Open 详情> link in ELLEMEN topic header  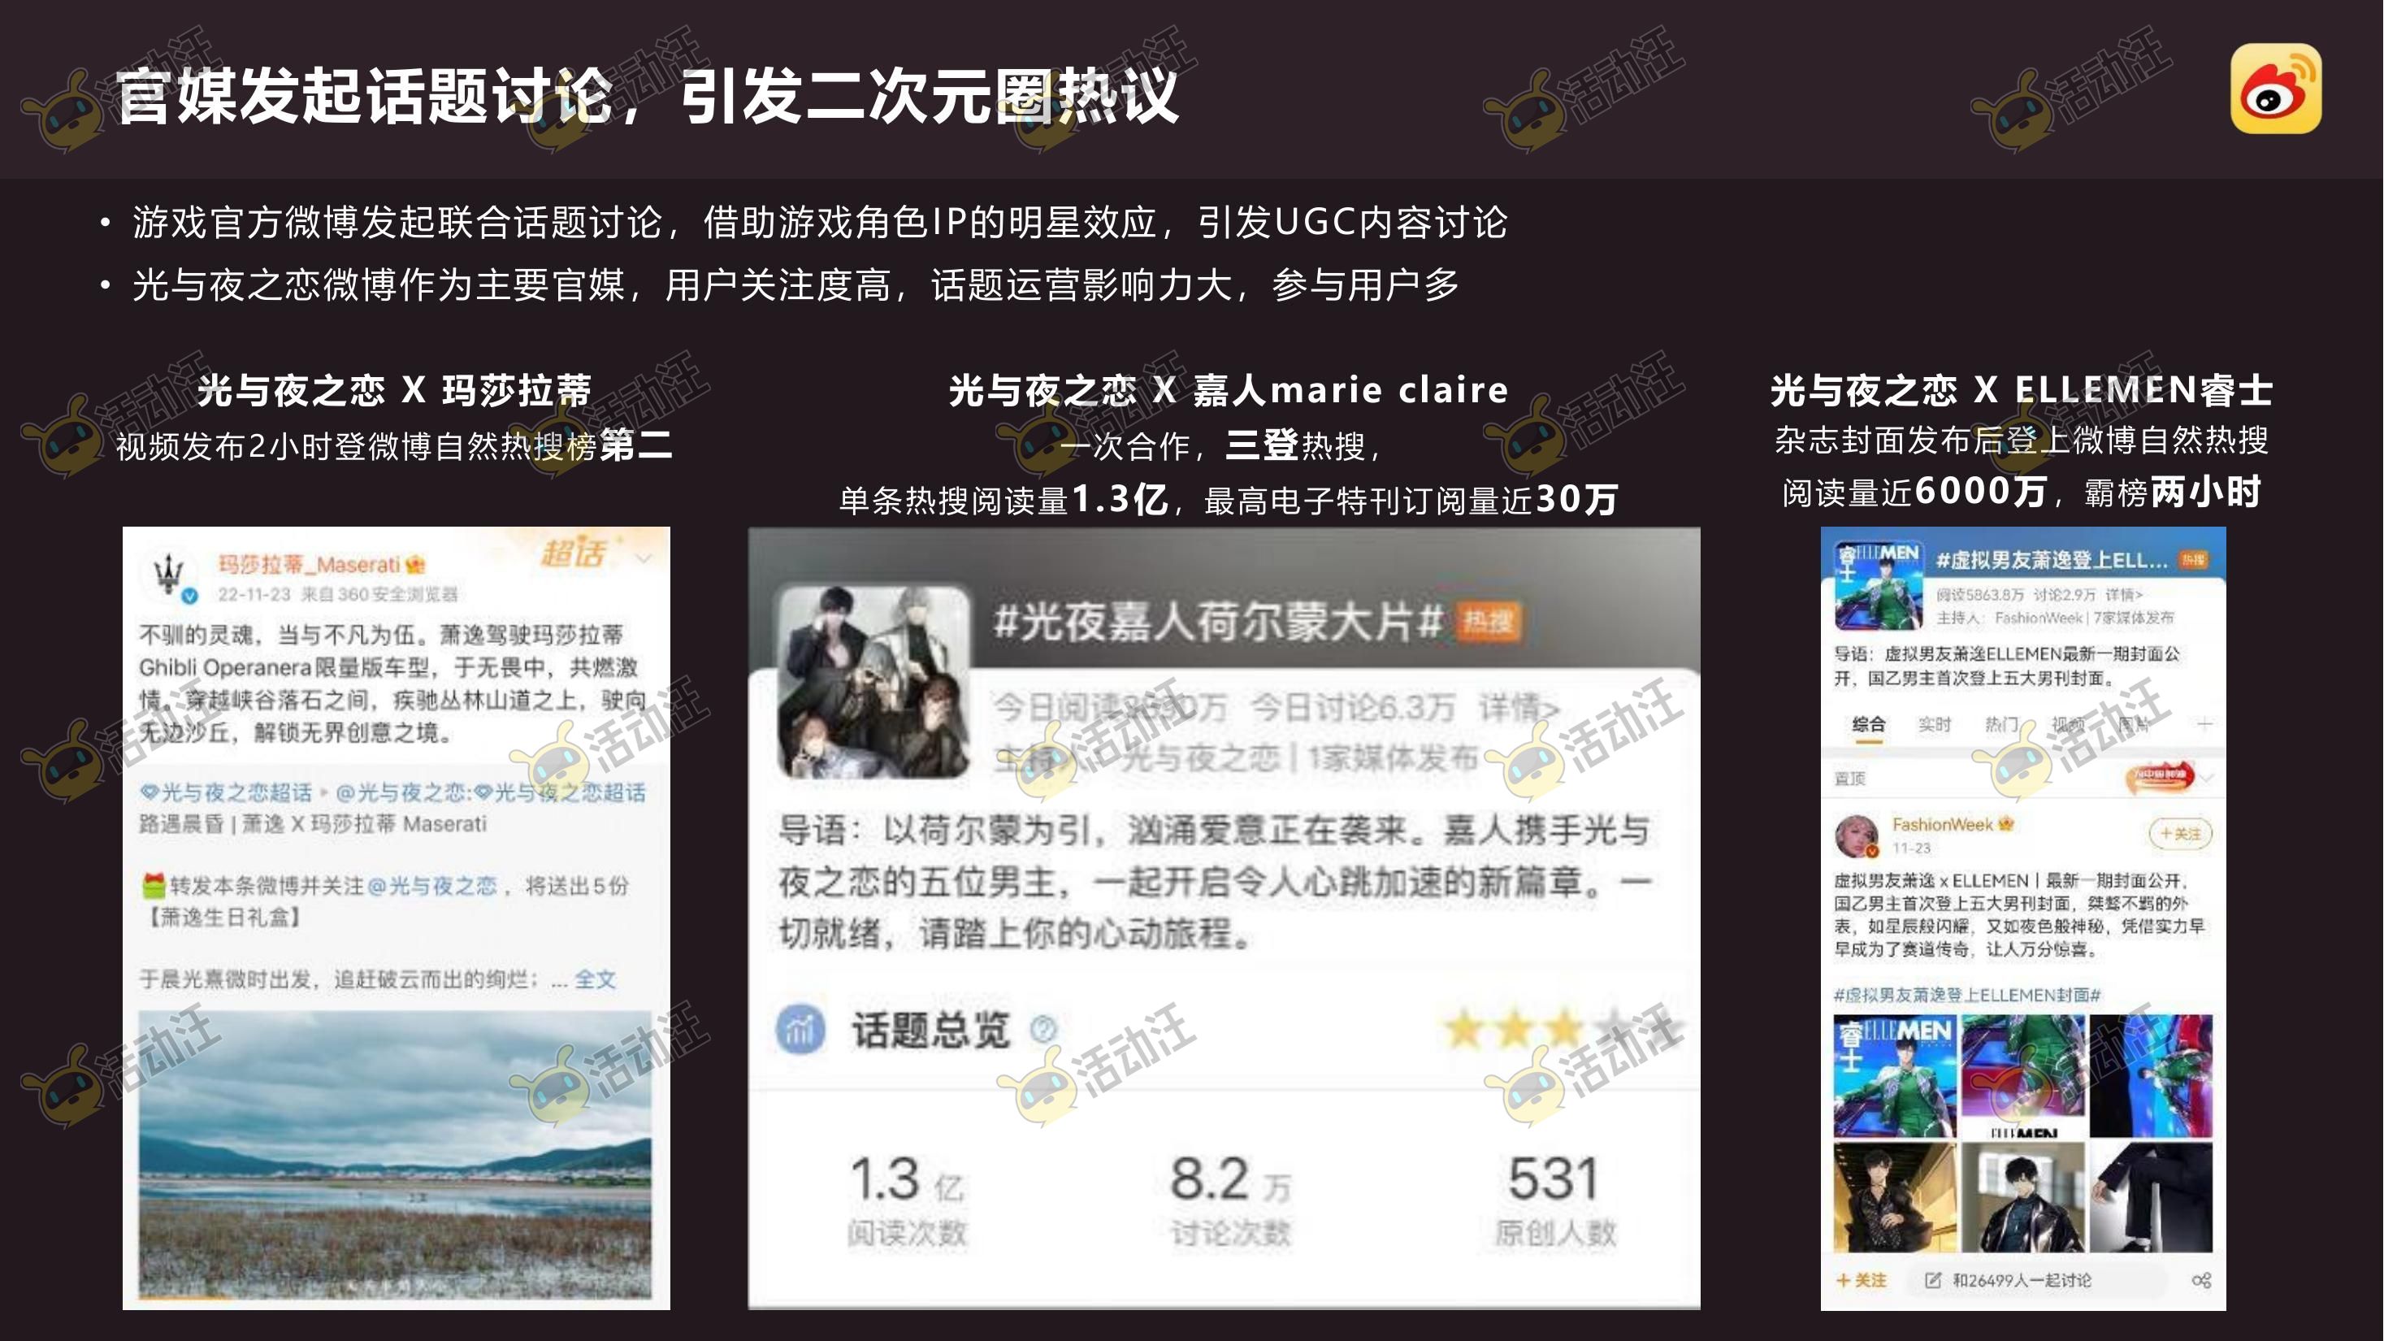pyautogui.click(x=2124, y=594)
